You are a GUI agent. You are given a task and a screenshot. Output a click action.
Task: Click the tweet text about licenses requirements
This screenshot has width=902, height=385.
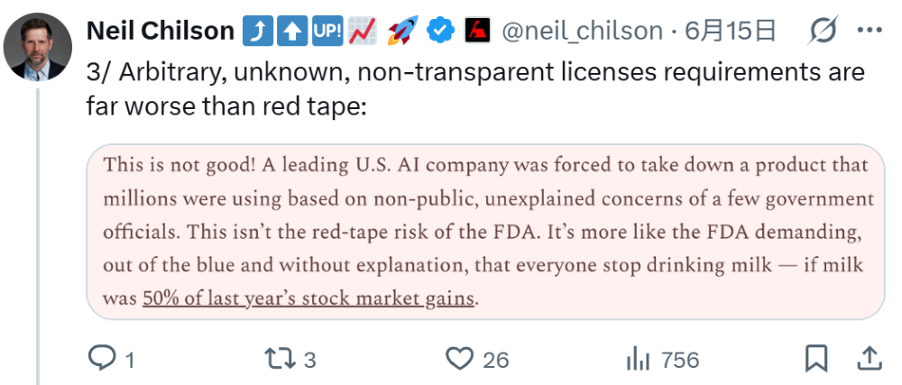475,89
